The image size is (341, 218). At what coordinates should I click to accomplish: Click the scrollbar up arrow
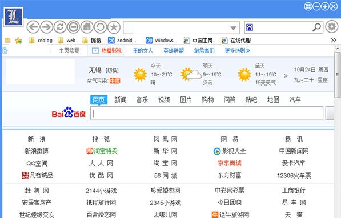coord(338,48)
